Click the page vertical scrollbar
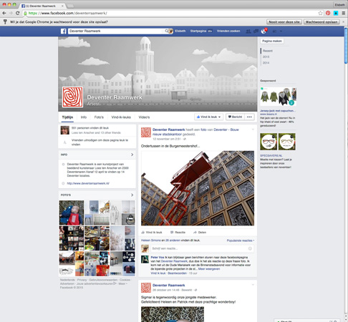 [x=346, y=45]
